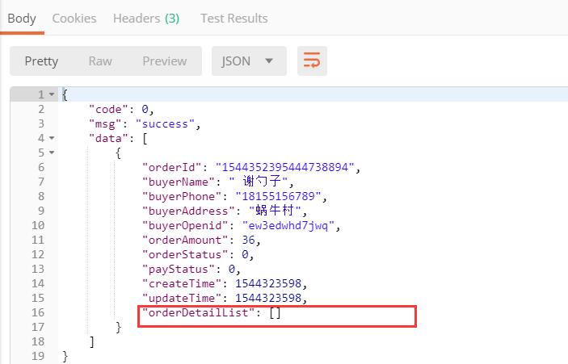Click the "success" msg value

pyautogui.click(x=165, y=123)
